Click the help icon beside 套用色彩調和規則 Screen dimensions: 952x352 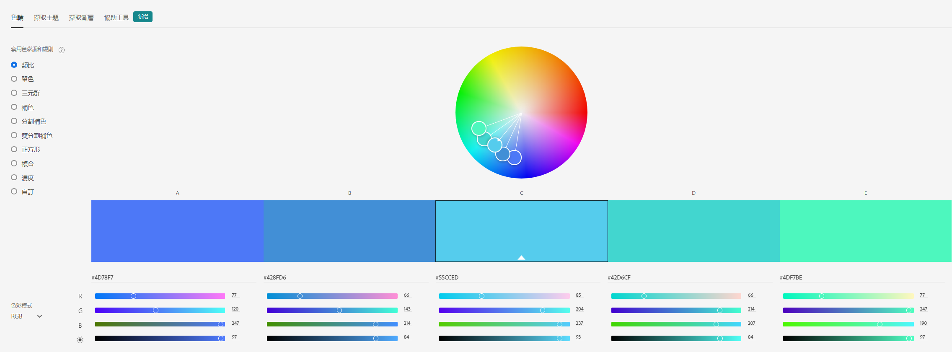click(x=62, y=50)
